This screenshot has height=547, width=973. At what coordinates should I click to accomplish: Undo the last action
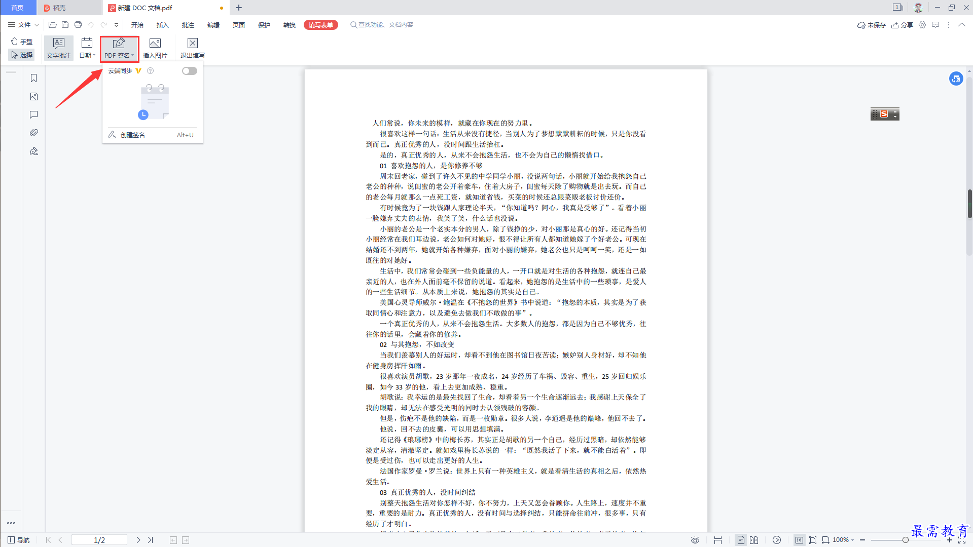(x=90, y=25)
